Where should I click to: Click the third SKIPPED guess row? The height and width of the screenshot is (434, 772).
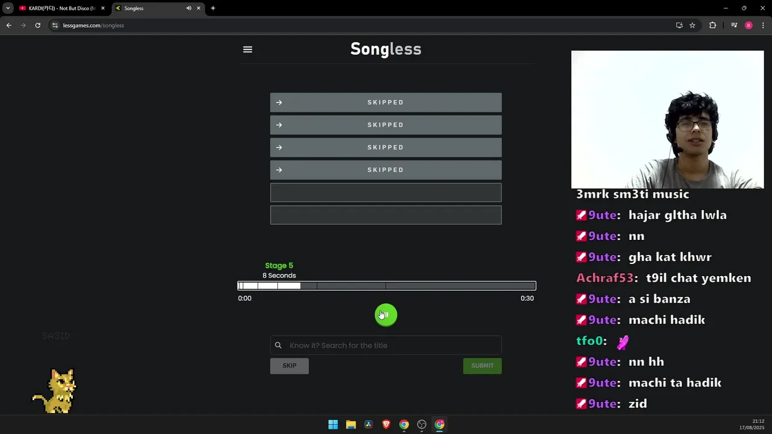click(386, 147)
